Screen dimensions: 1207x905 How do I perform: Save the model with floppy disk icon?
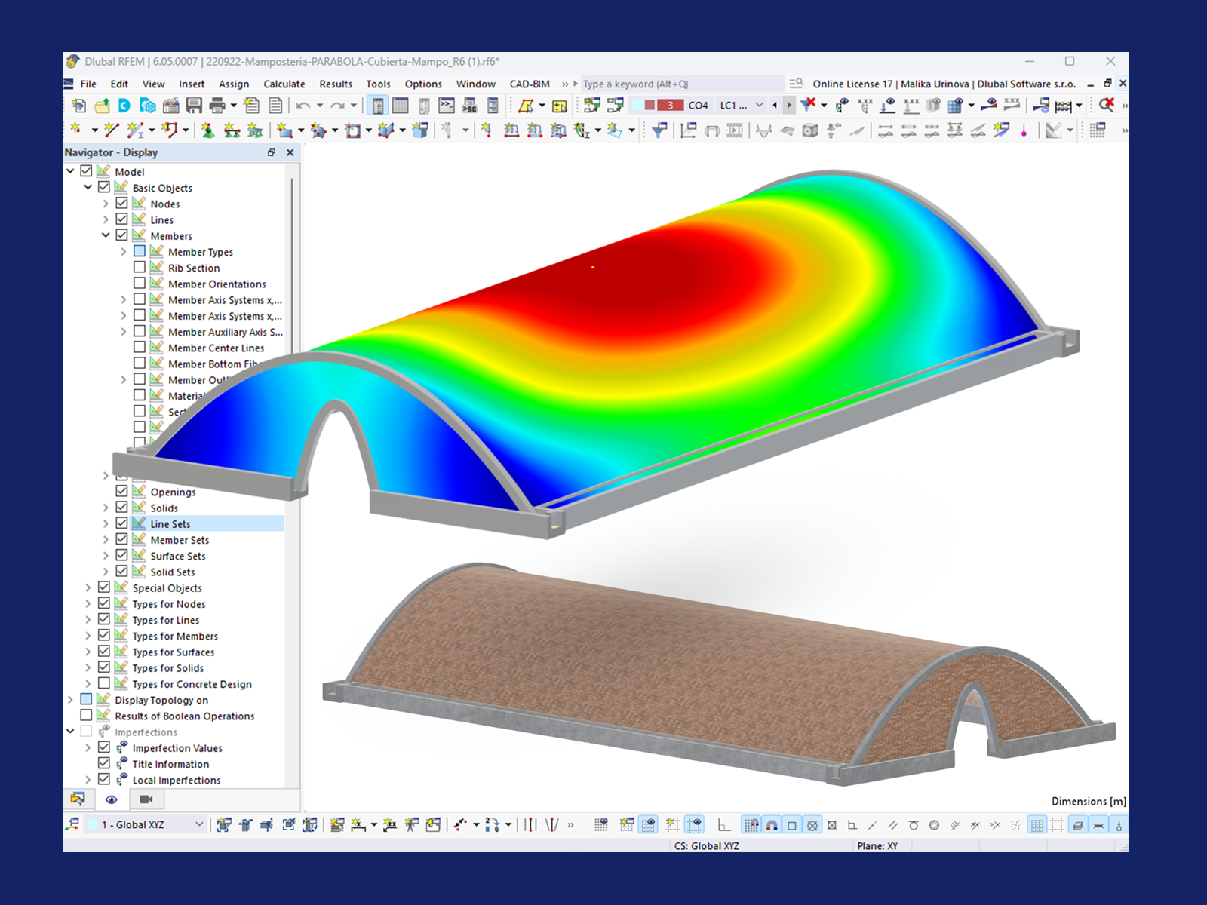pos(194,106)
